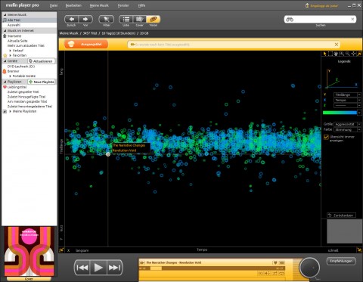363x282 pixels.
Task: Open the Filter tool in the toolbar
Action: [107, 19]
